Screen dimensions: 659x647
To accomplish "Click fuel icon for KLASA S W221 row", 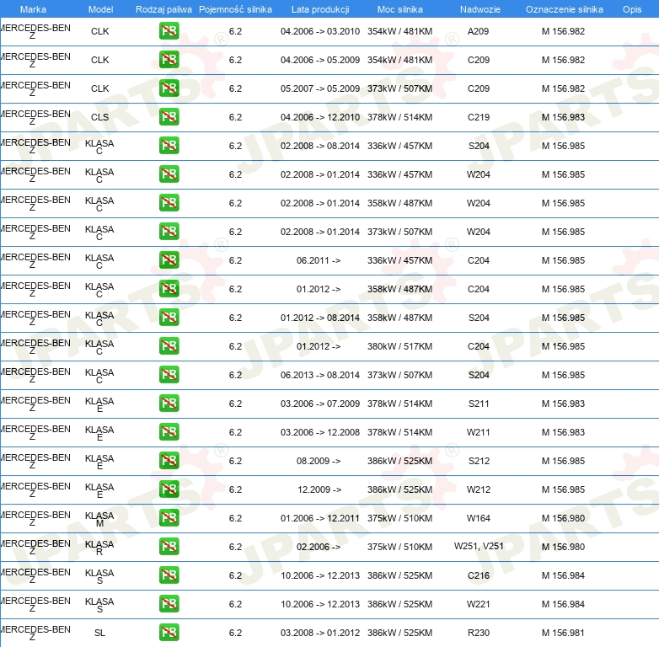I will pyautogui.click(x=169, y=604).
